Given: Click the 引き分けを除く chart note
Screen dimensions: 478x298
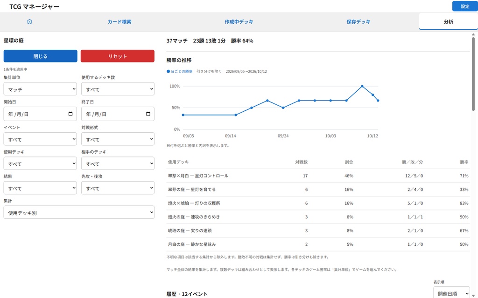Looking at the screenshot, I should tap(209, 71).
